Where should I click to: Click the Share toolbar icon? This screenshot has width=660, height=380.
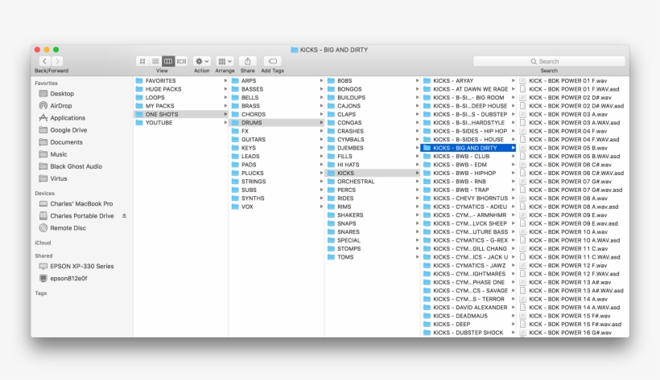tap(247, 61)
